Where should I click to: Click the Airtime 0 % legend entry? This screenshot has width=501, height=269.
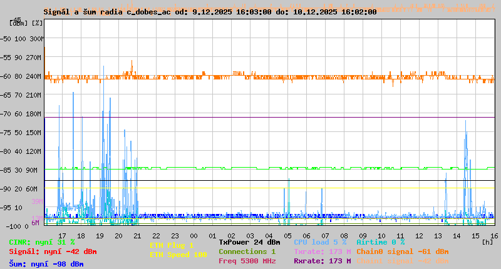[x=380, y=242]
